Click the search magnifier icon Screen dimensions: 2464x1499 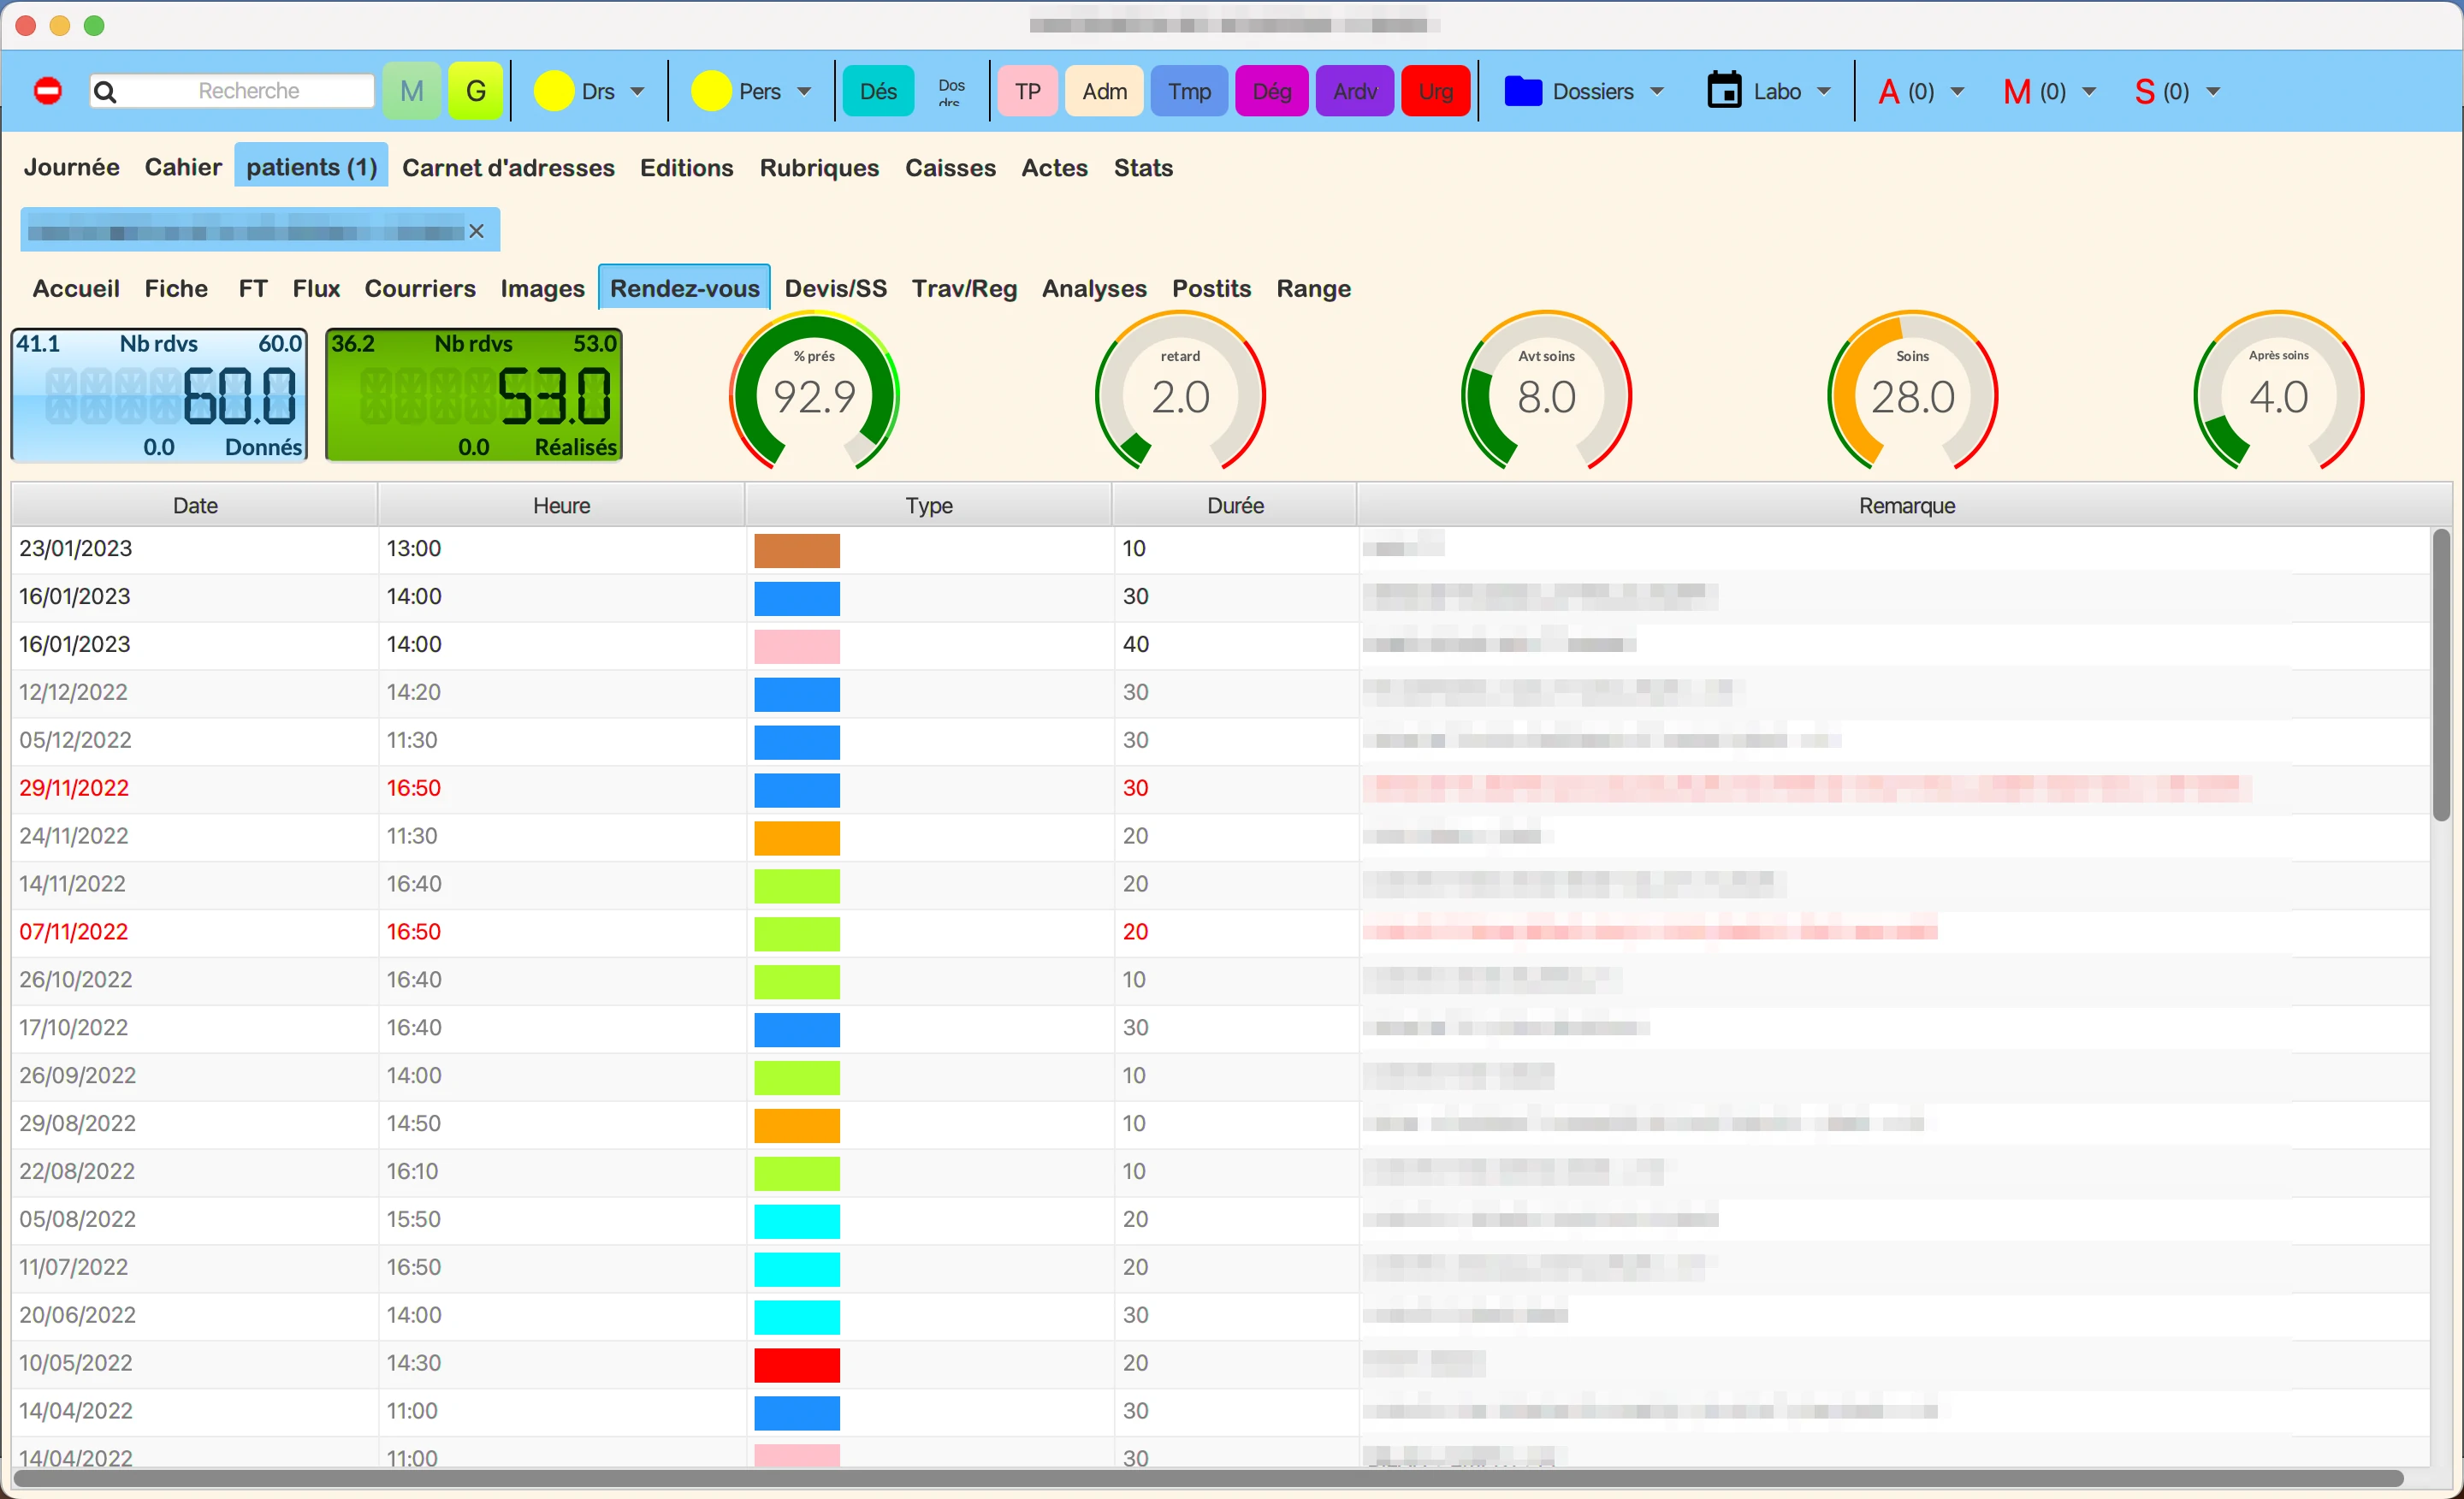coord(105,92)
